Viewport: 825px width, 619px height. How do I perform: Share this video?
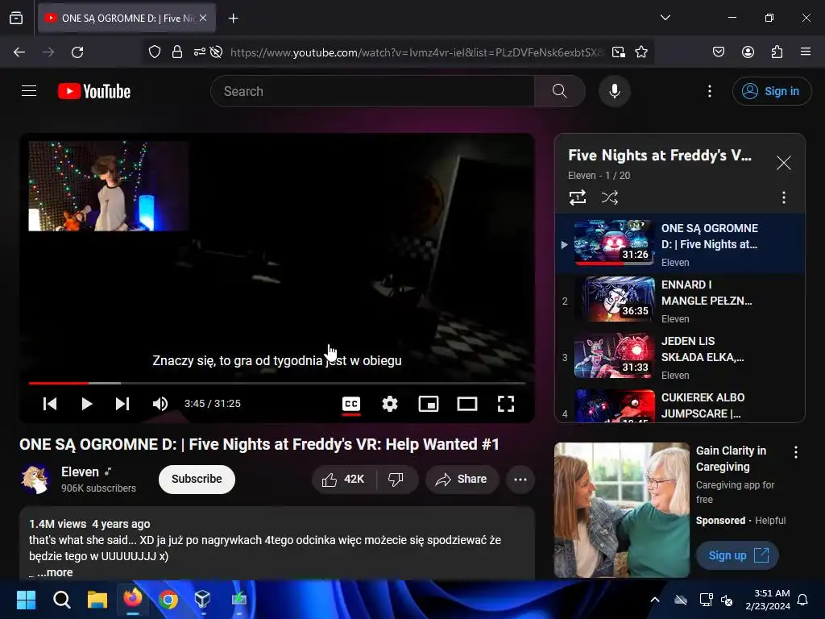(462, 479)
